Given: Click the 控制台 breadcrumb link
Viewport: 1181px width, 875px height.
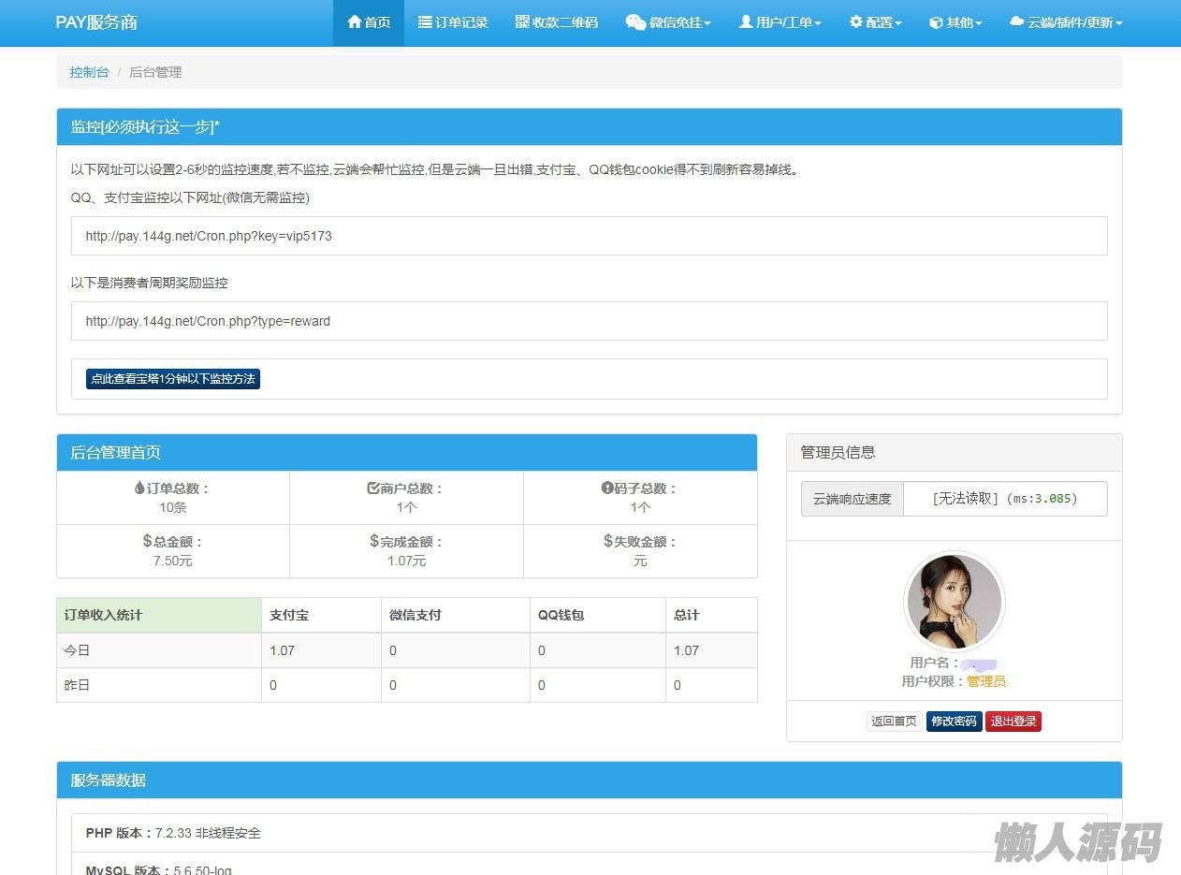Looking at the screenshot, I should (89, 72).
